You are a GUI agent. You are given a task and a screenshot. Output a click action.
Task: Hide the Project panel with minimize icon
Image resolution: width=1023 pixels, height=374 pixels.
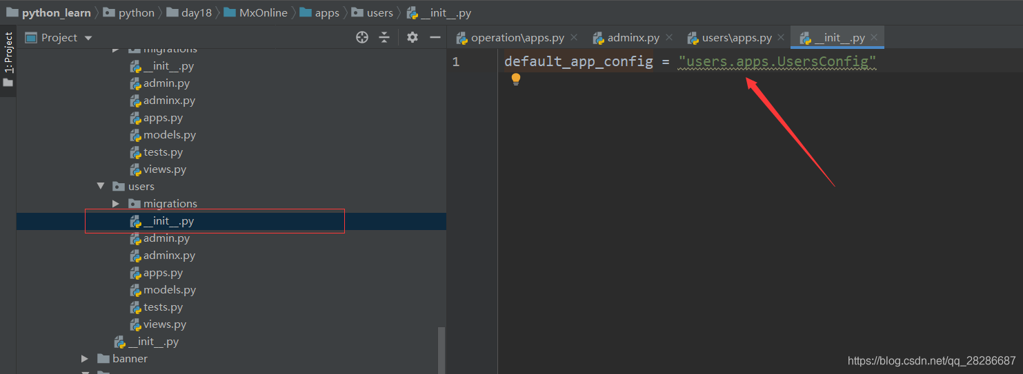tap(435, 37)
